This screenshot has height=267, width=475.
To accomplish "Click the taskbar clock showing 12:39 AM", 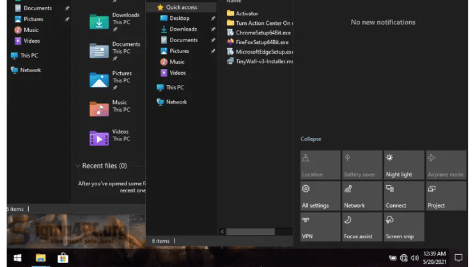I will [435, 257].
